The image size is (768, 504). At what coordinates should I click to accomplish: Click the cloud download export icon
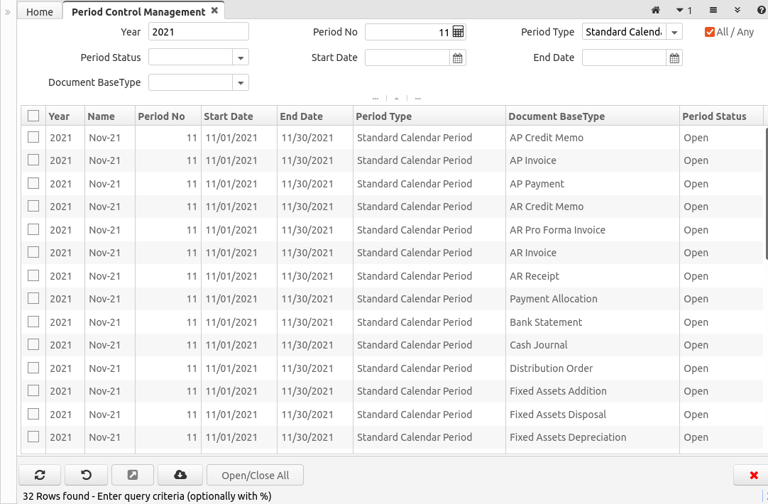(180, 475)
